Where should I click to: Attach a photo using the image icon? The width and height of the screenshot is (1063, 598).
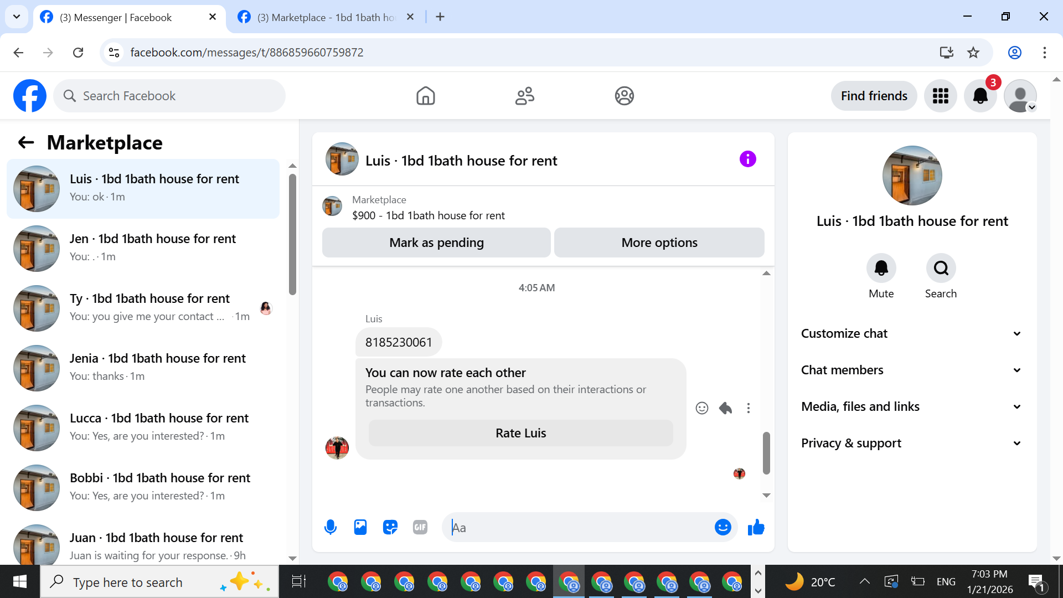[360, 527]
